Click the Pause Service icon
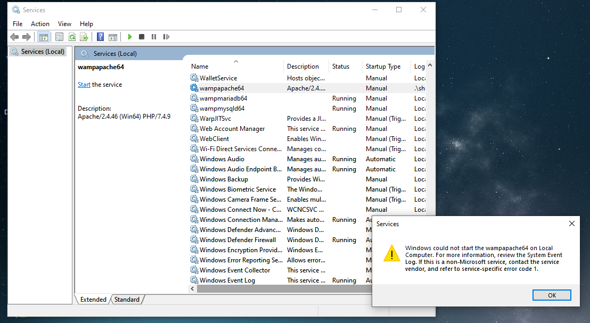The width and height of the screenshot is (590, 323). (x=154, y=37)
